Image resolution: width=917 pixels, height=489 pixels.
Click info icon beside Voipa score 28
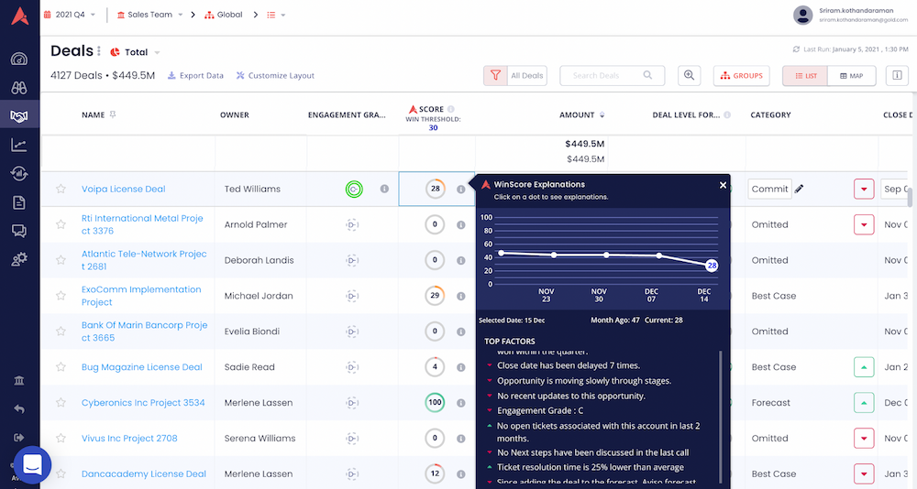(461, 190)
